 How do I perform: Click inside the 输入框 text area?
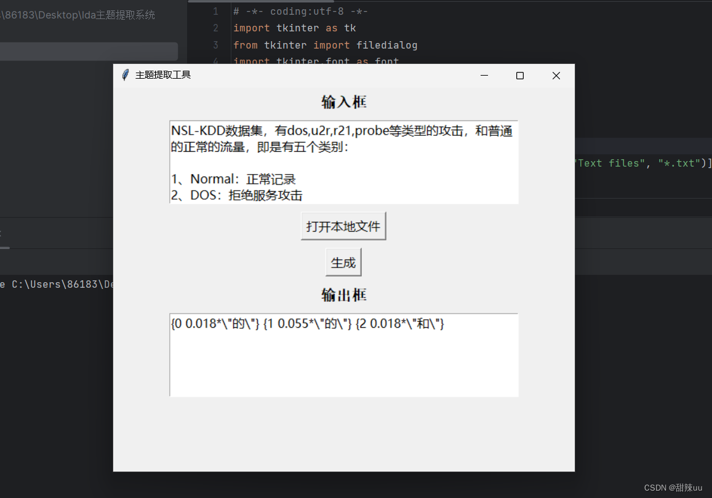pos(343,162)
